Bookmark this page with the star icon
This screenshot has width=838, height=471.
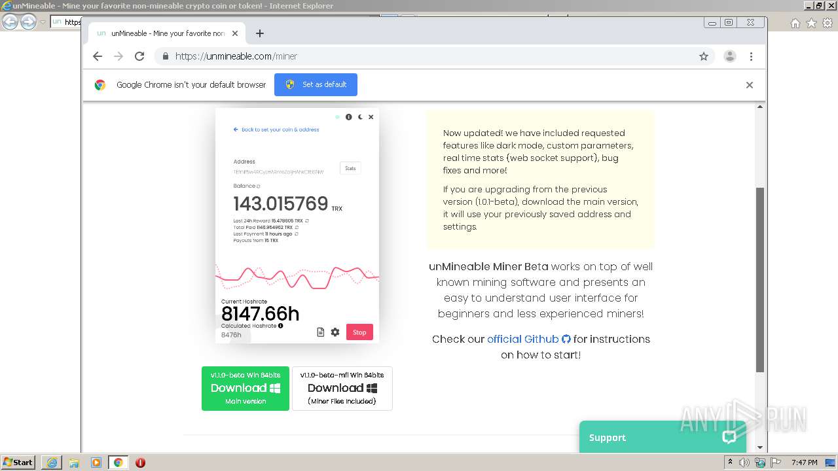click(x=704, y=56)
